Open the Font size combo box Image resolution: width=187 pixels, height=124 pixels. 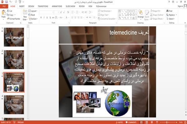pyautogui.click(x=56, y=12)
